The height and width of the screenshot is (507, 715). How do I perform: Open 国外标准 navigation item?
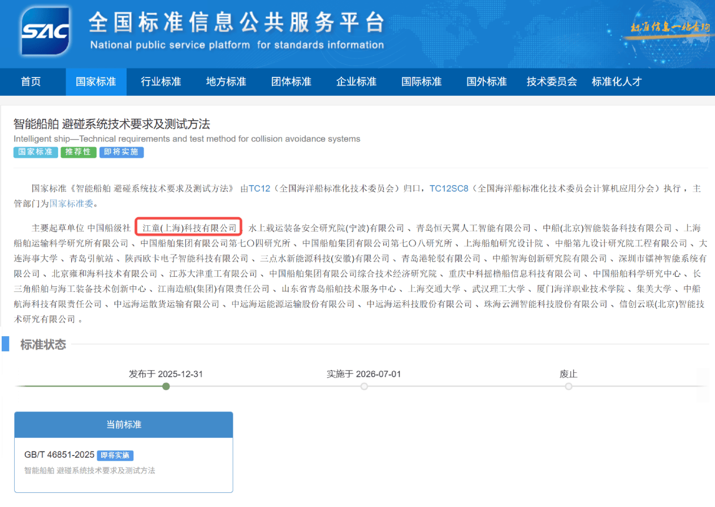tap(487, 81)
